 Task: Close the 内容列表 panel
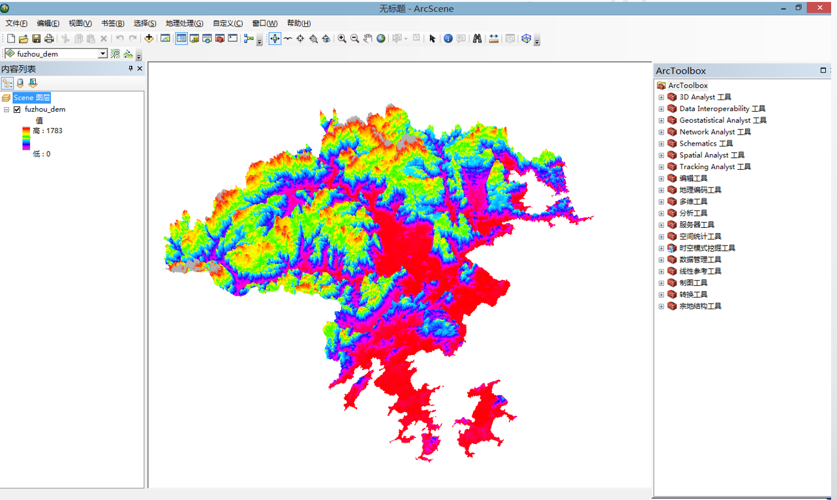[140, 69]
